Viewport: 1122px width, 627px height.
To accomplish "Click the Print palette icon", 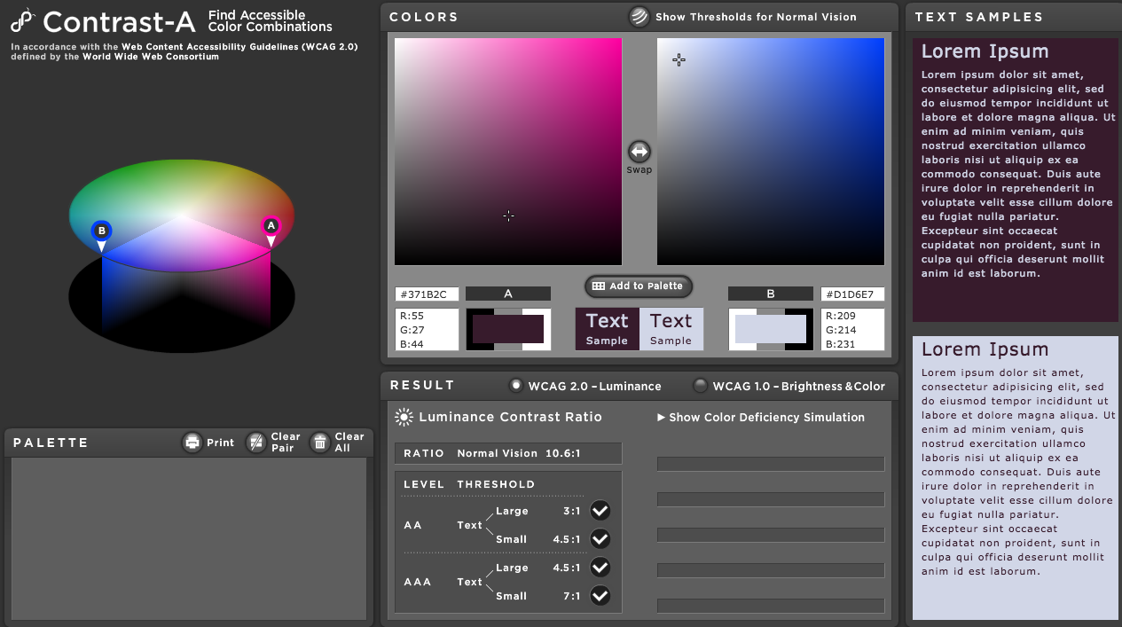I will click(192, 443).
